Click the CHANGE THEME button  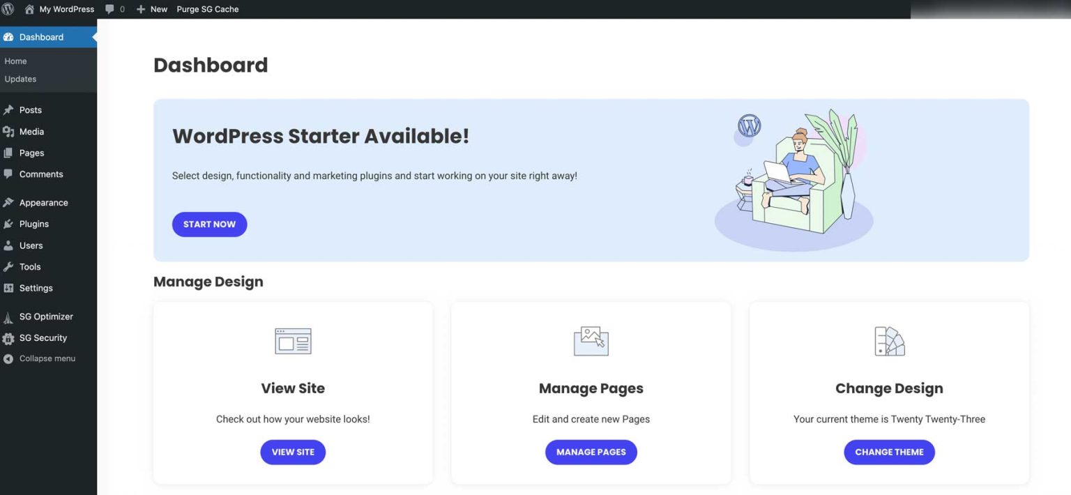point(889,452)
